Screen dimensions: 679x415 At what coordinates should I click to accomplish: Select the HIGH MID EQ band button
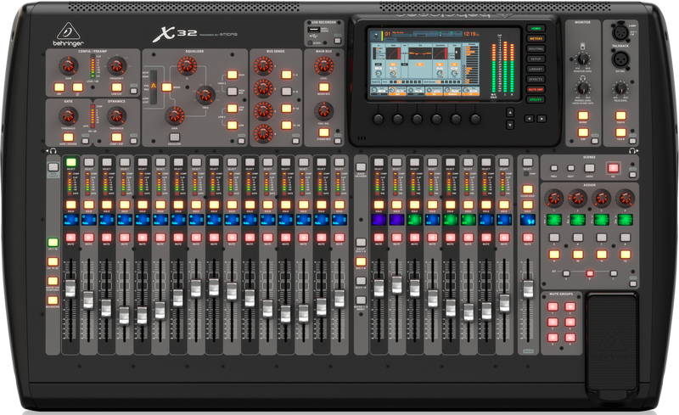click(233, 92)
